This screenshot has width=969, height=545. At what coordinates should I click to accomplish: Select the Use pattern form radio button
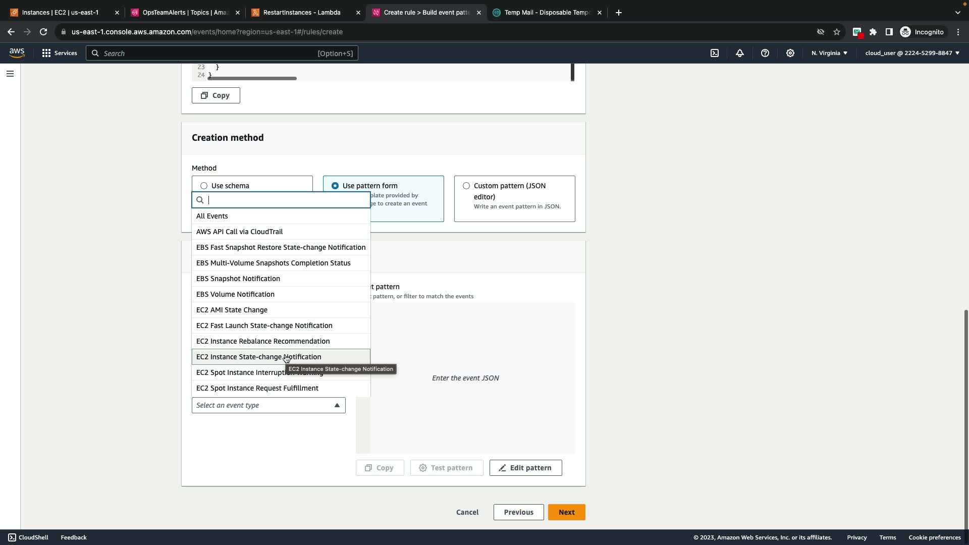click(x=335, y=186)
